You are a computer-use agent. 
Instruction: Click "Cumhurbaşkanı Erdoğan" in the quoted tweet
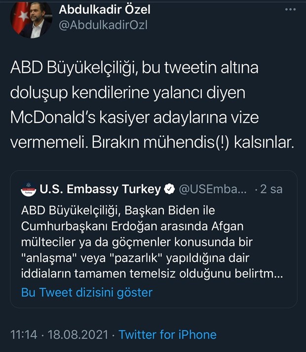(x=78, y=226)
